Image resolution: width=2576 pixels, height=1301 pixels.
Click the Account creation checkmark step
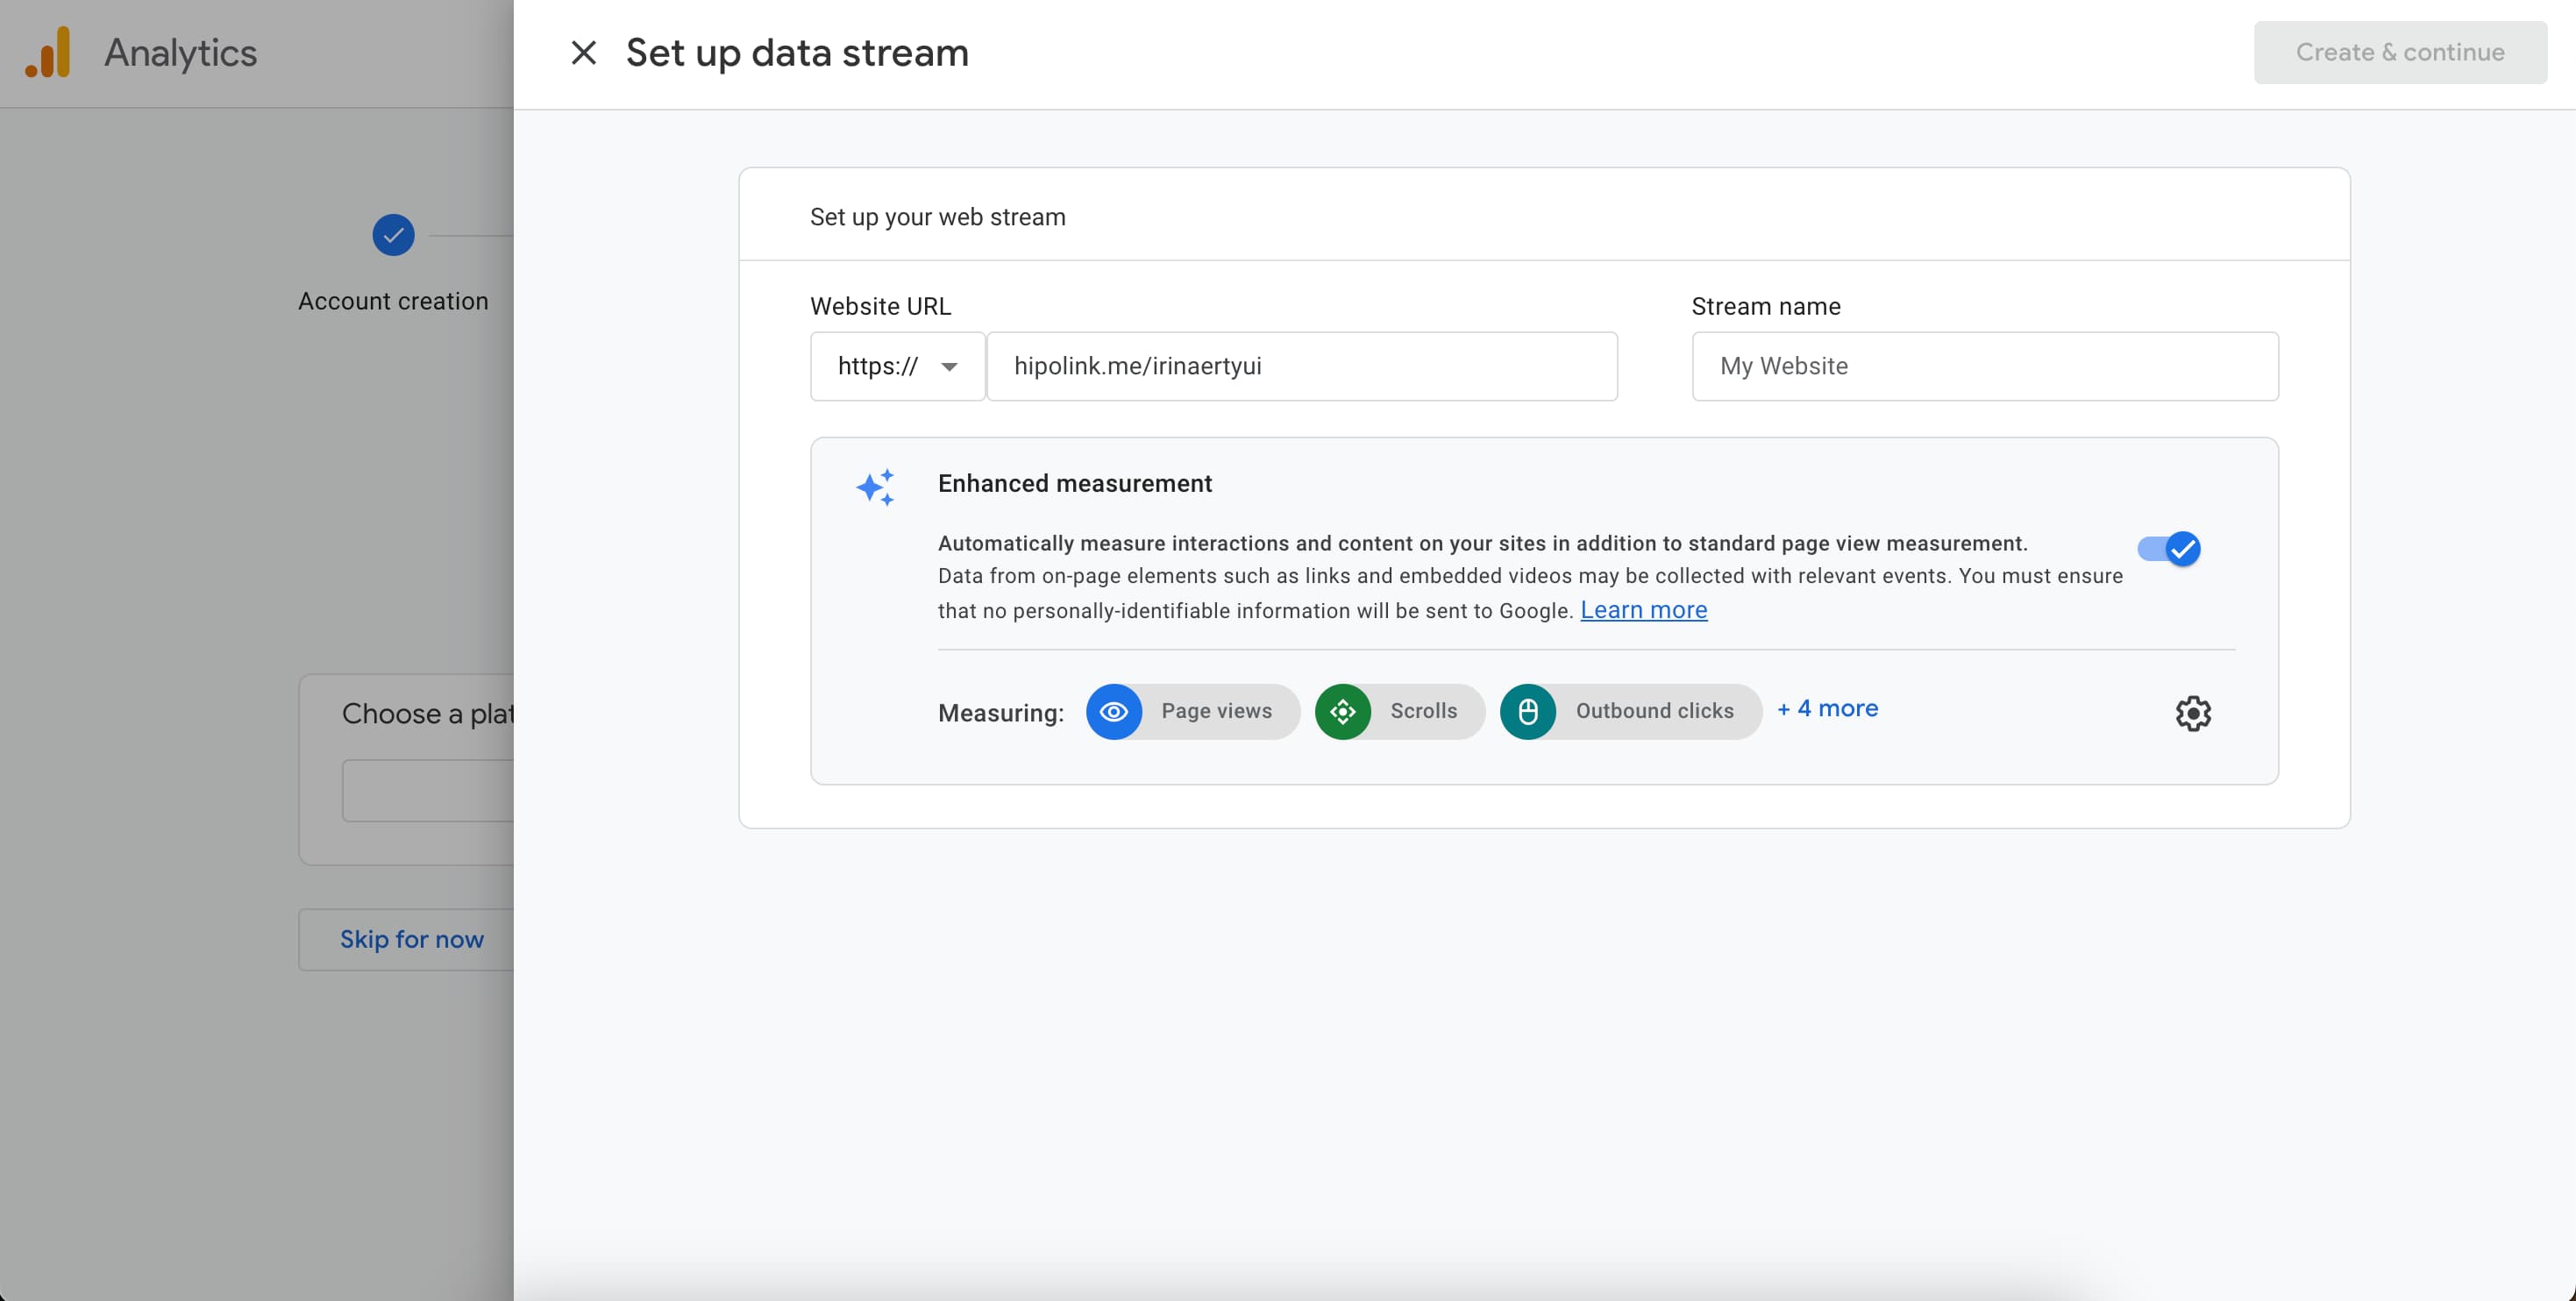coord(393,236)
